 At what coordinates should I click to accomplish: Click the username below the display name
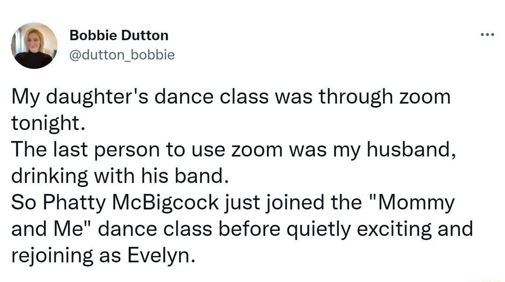pyautogui.click(x=122, y=55)
